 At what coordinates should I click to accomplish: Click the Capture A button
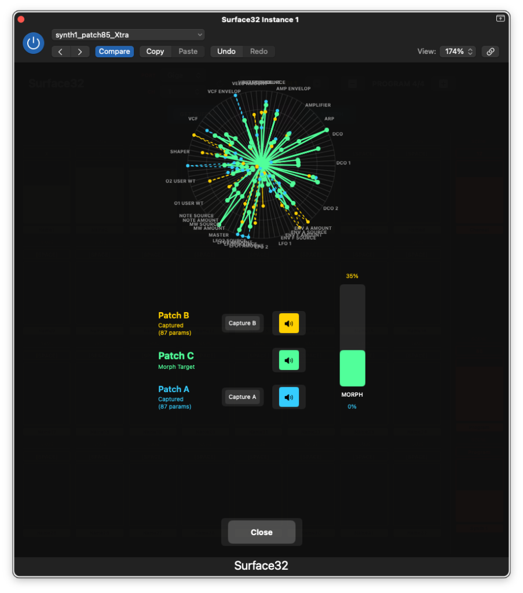pos(242,397)
